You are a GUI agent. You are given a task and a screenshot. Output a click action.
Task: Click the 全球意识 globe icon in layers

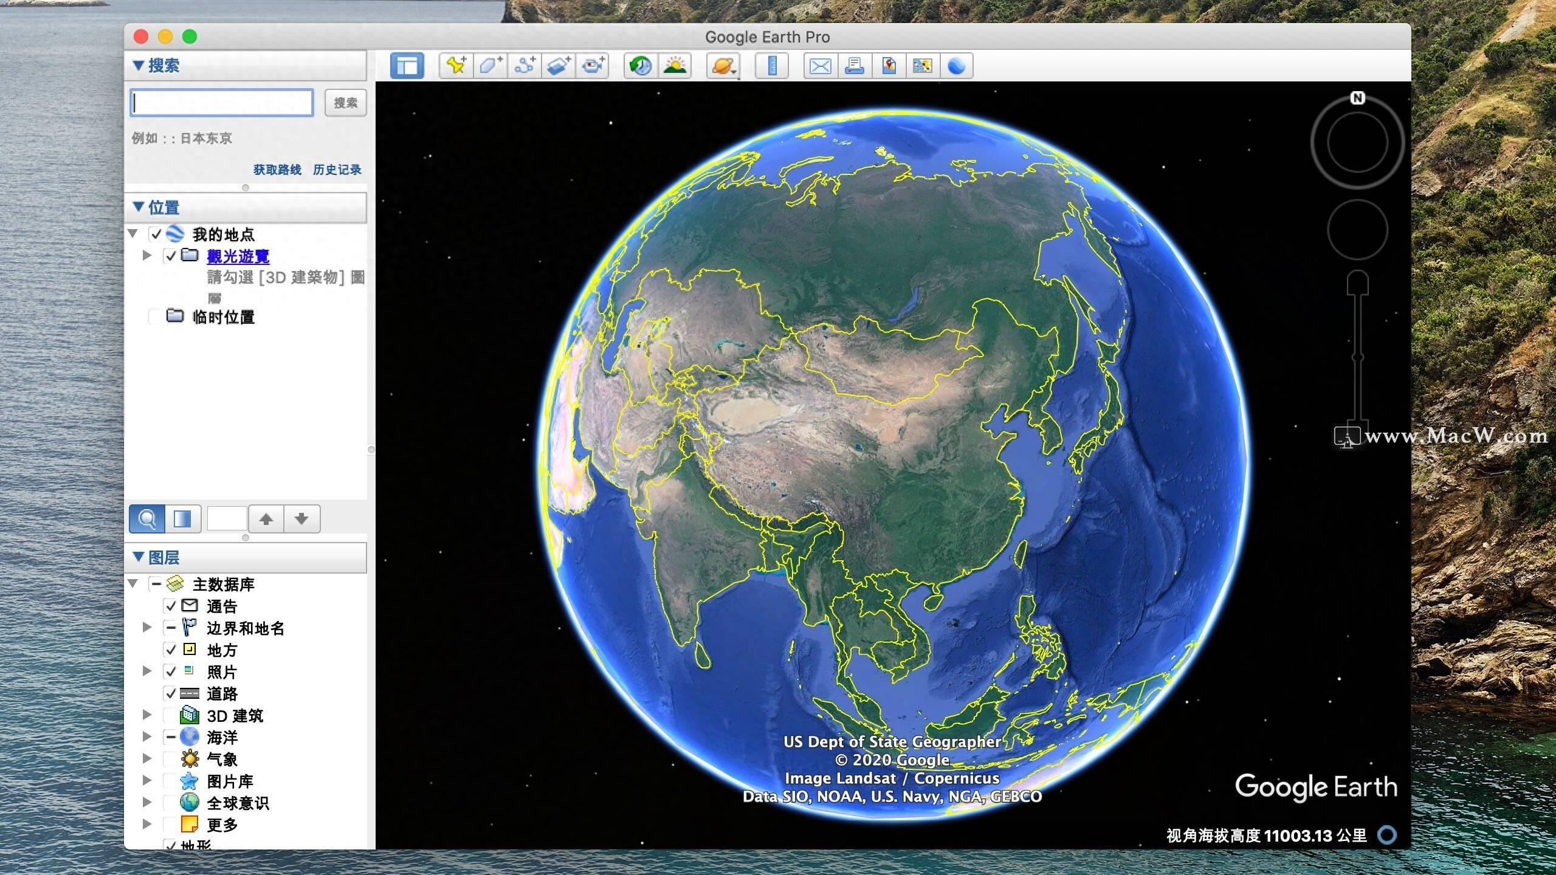pyautogui.click(x=190, y=803)
